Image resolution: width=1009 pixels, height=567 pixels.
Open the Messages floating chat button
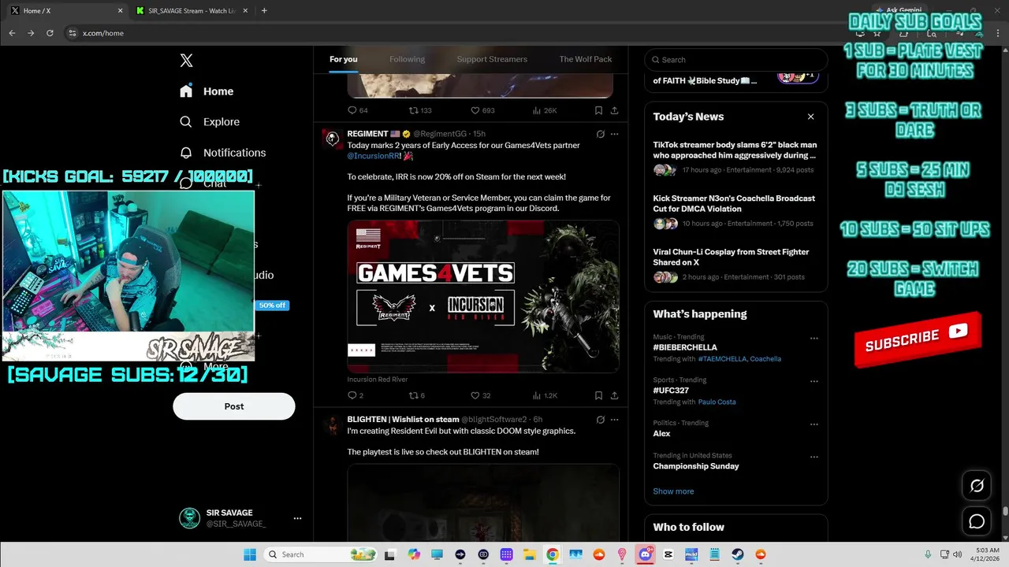[x=977, y=521]
